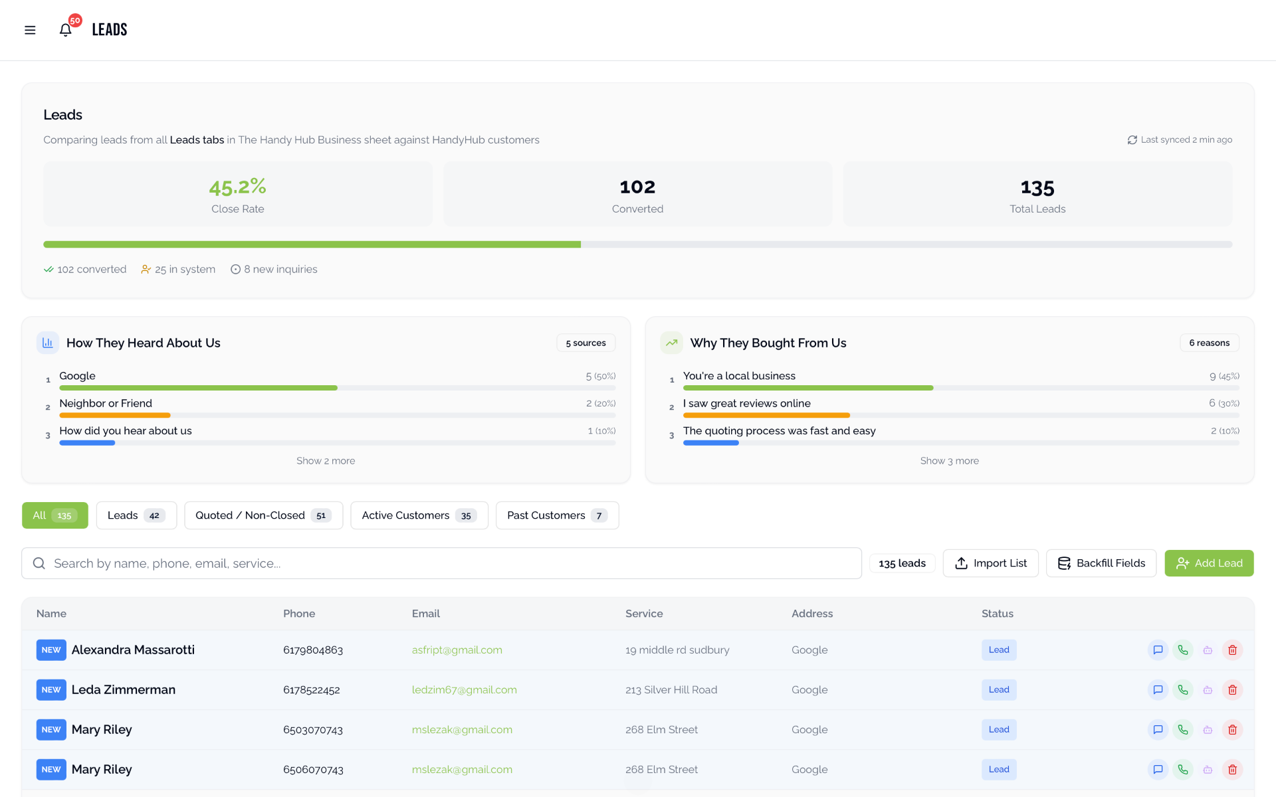1276x797 pixels.
Task: Click the Google source green bar
Action: coord(198,388)
